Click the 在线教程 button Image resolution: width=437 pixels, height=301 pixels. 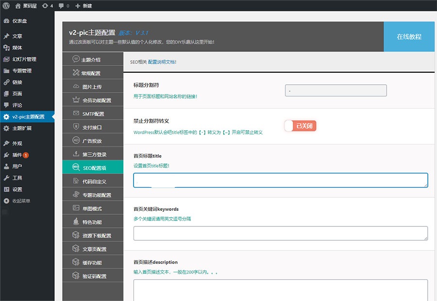[x=409, y=37]
